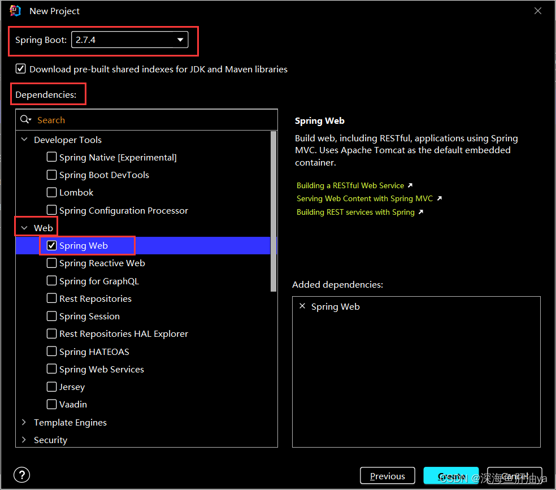
Task: Select the Security tree label
Action: pyautogui.click(x=50, y=440)
